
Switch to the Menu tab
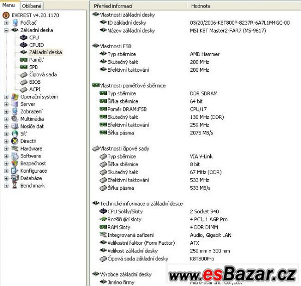(x=9, y=6)
